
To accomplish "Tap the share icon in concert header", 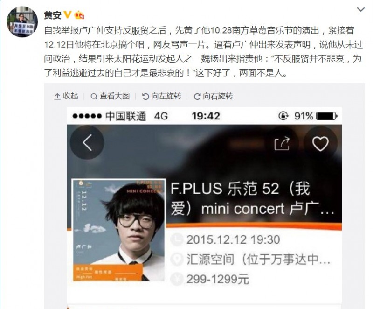I will (282, 144).
